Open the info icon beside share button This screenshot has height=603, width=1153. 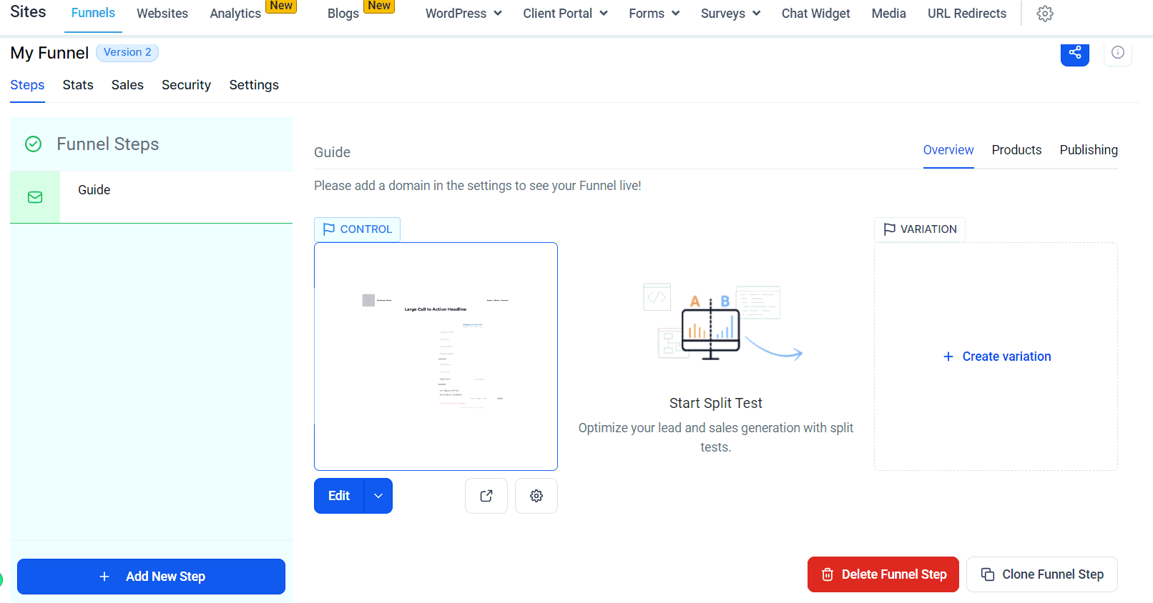pyautogui.click(x=1117, y=53)
